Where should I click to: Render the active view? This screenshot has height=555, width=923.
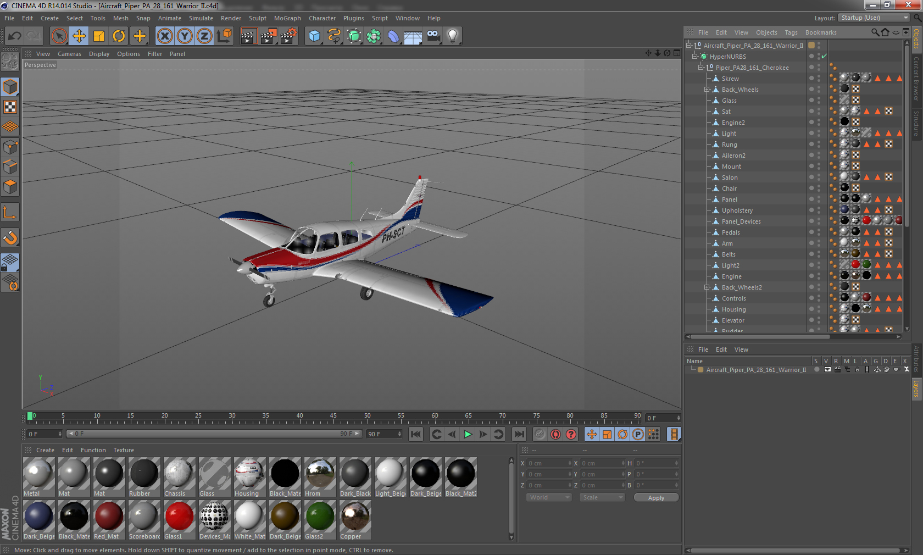click(248, 36)
